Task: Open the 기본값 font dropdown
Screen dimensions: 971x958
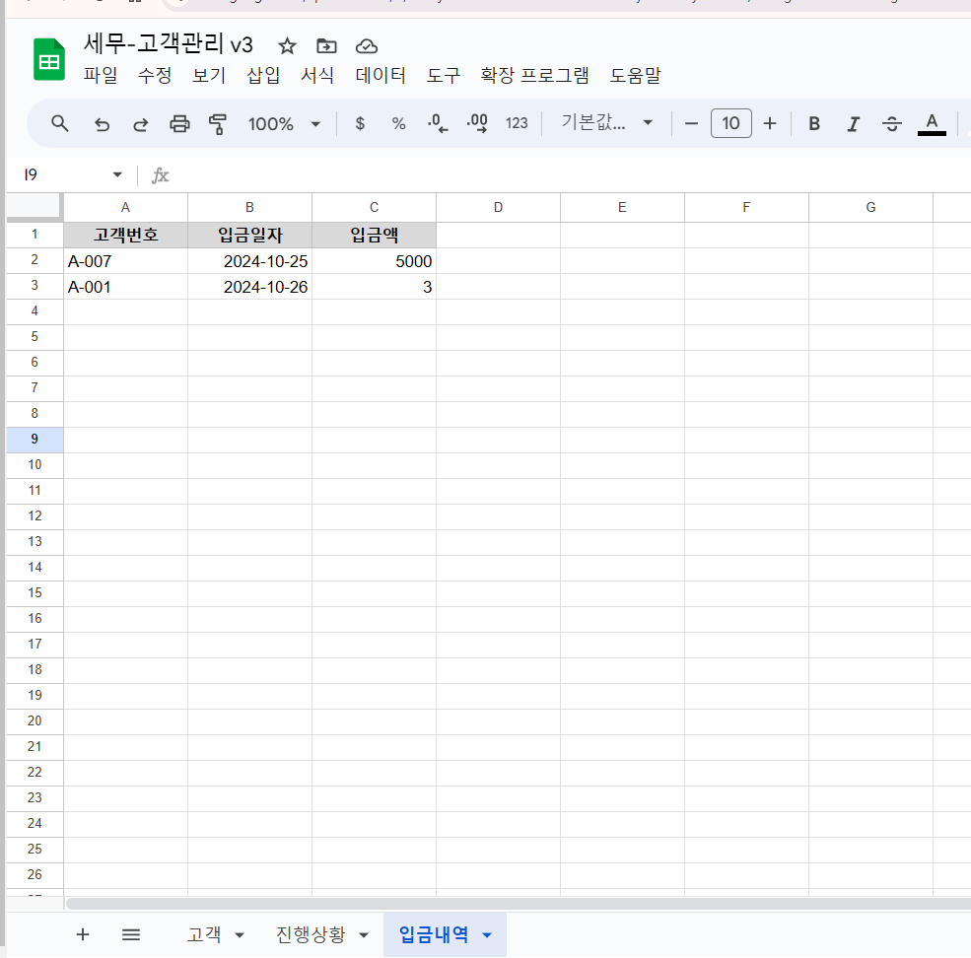Action: pyautogui.click(x=607, y=123)
